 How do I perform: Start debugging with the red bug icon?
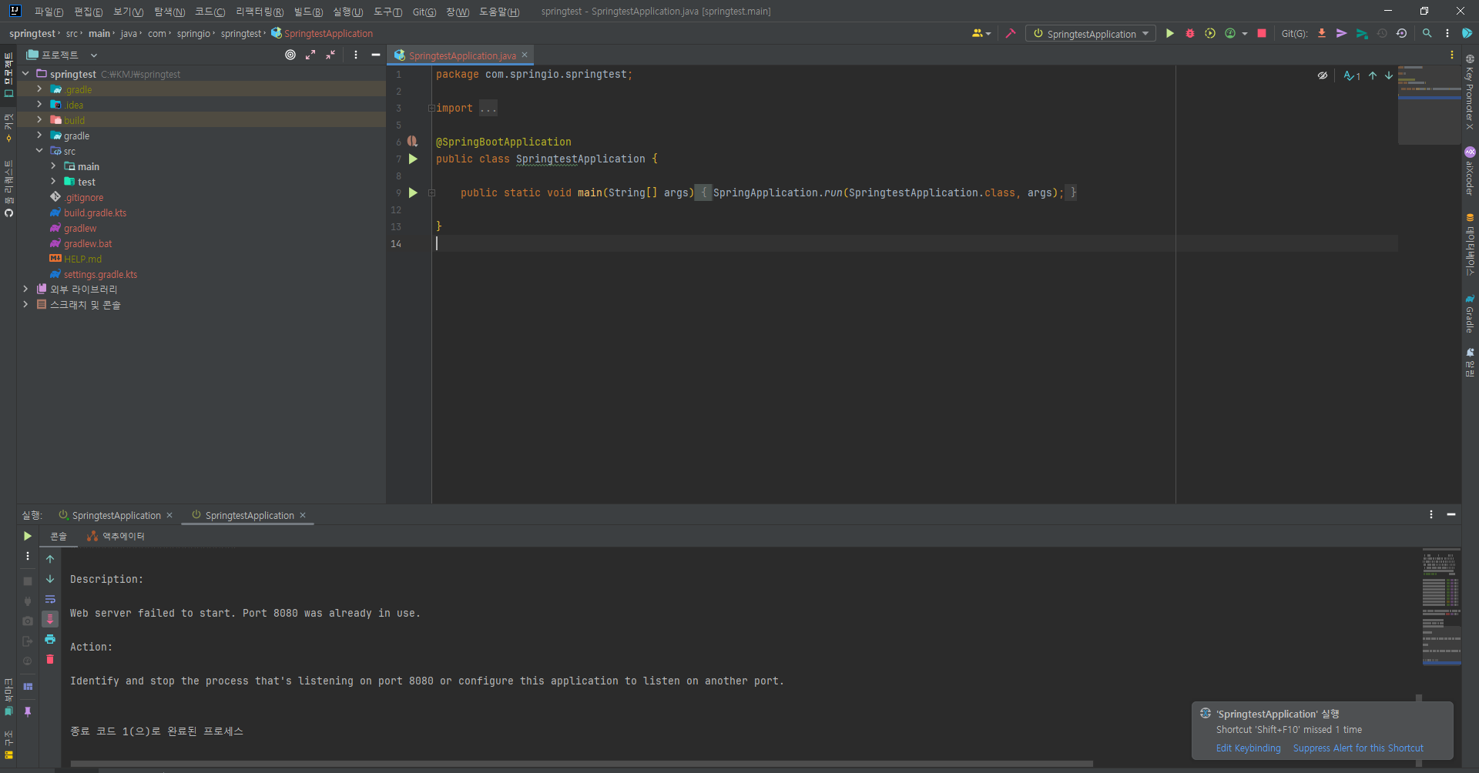pos(1190,34)
